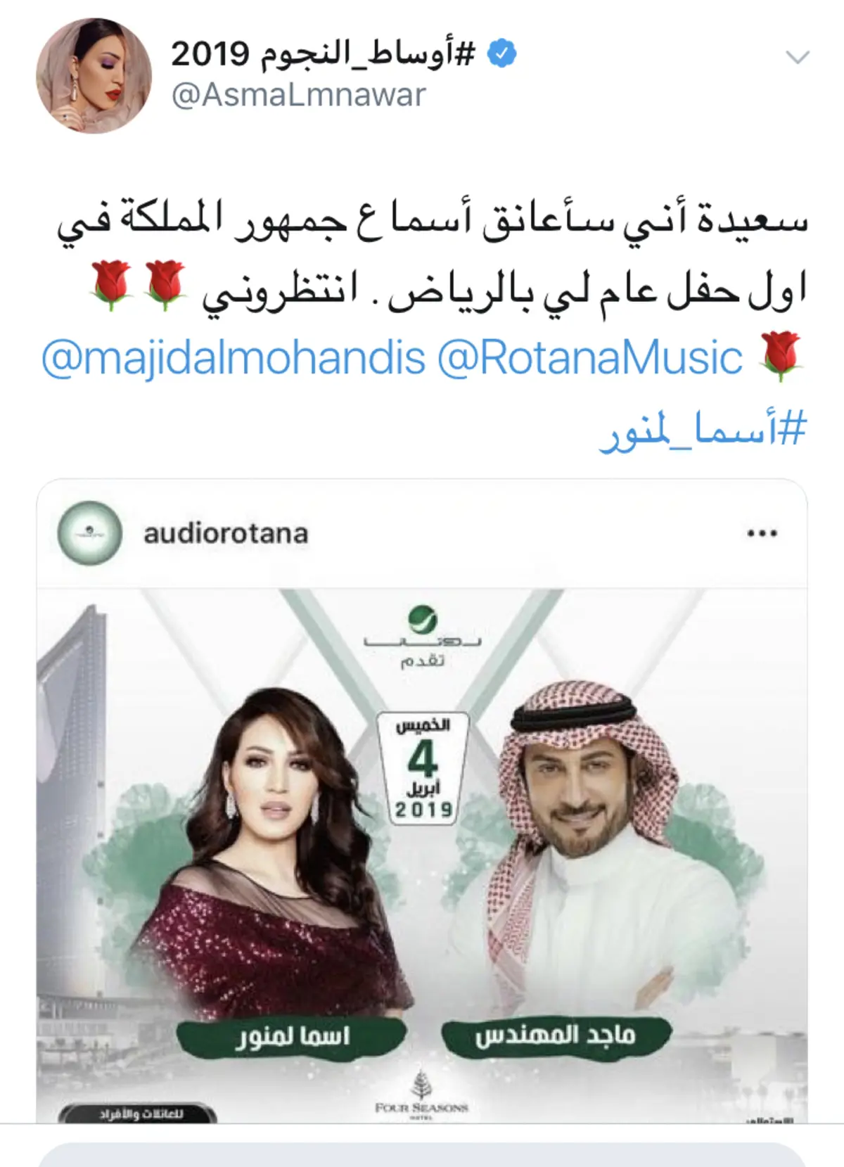The image size is (844, 1167).
Task: Click the single rose emoji beside the RotanaMusic mention
Action: click(x=781, y=357)
